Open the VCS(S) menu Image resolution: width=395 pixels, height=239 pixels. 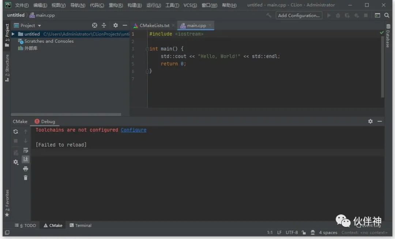click(190, 5)
